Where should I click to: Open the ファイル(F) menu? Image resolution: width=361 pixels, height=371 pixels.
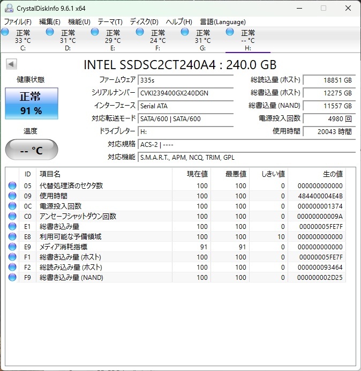coord(18,22)
